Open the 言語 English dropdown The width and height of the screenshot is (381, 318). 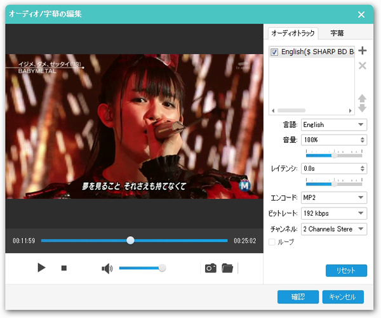tap(334, 125)
